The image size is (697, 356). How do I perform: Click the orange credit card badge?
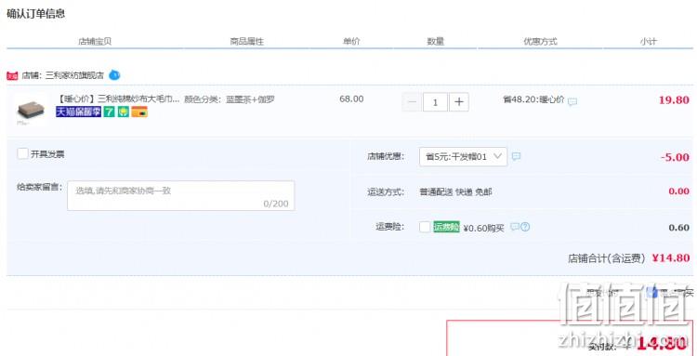tap(139, 112)
